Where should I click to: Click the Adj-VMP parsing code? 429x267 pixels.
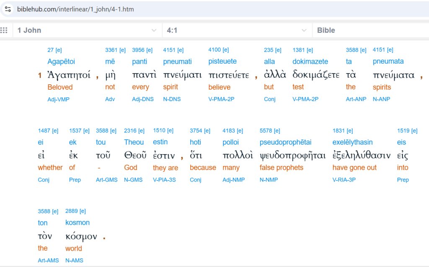(x=59, y=99)
